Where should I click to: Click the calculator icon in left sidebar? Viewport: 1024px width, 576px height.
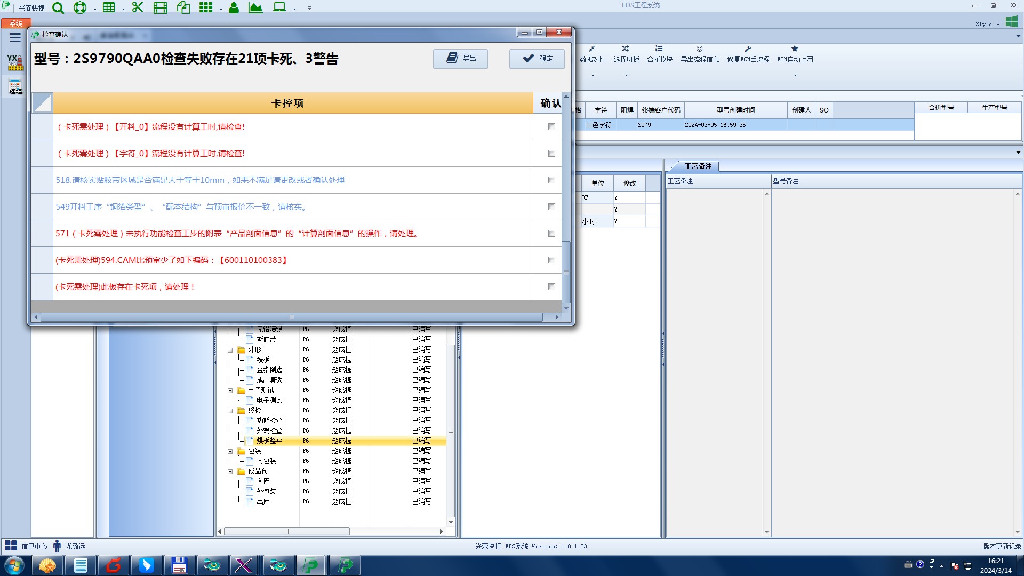(15, 86)
